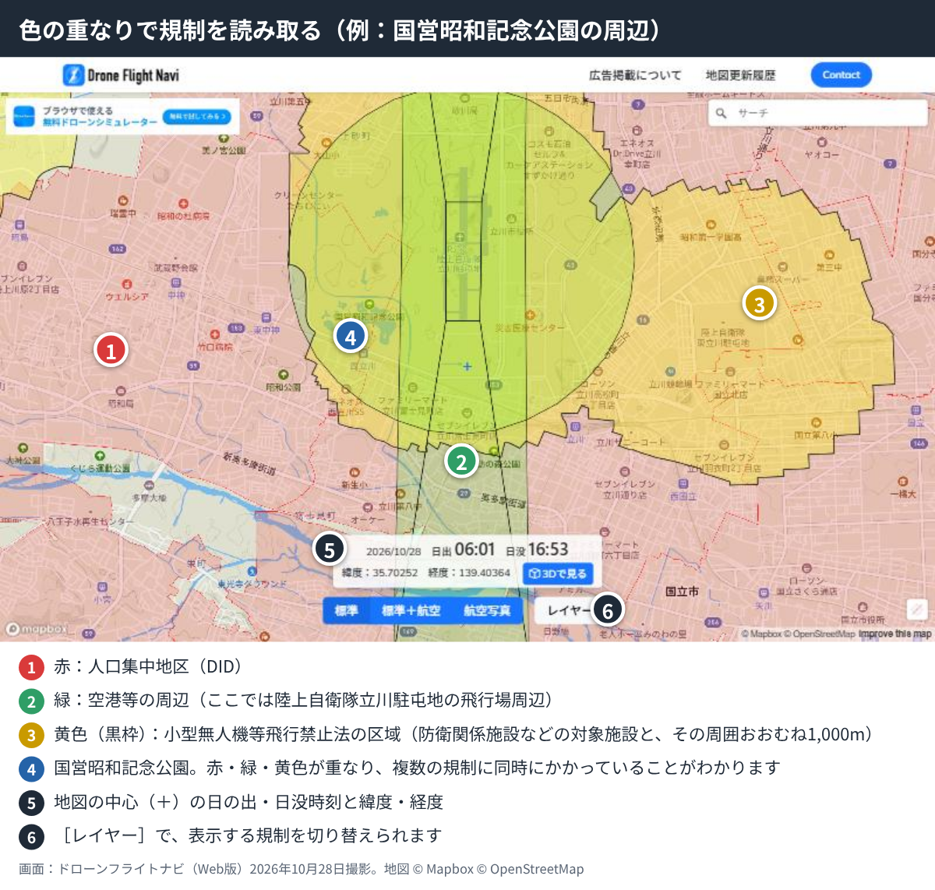Viewport: 935px width, 890px height.
Task: Click the faded square icon above attribution
Action: (917, 609)
